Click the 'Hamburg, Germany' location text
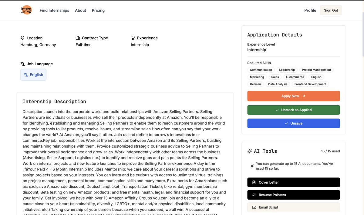 [38, 45]
